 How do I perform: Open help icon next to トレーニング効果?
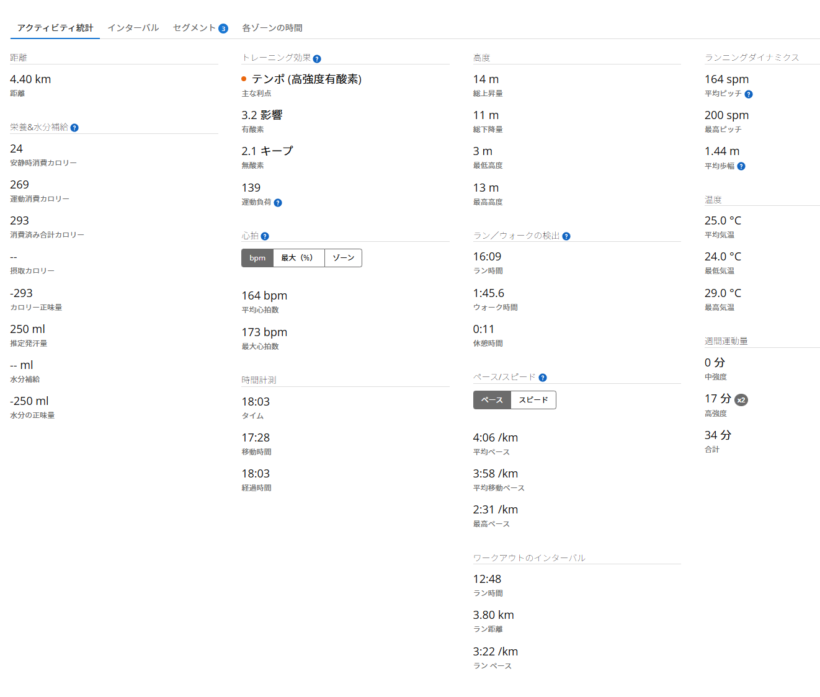317,59
